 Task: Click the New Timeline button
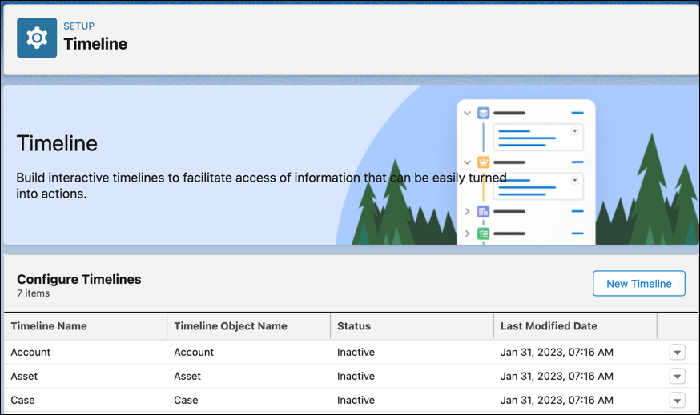point(639,284)
